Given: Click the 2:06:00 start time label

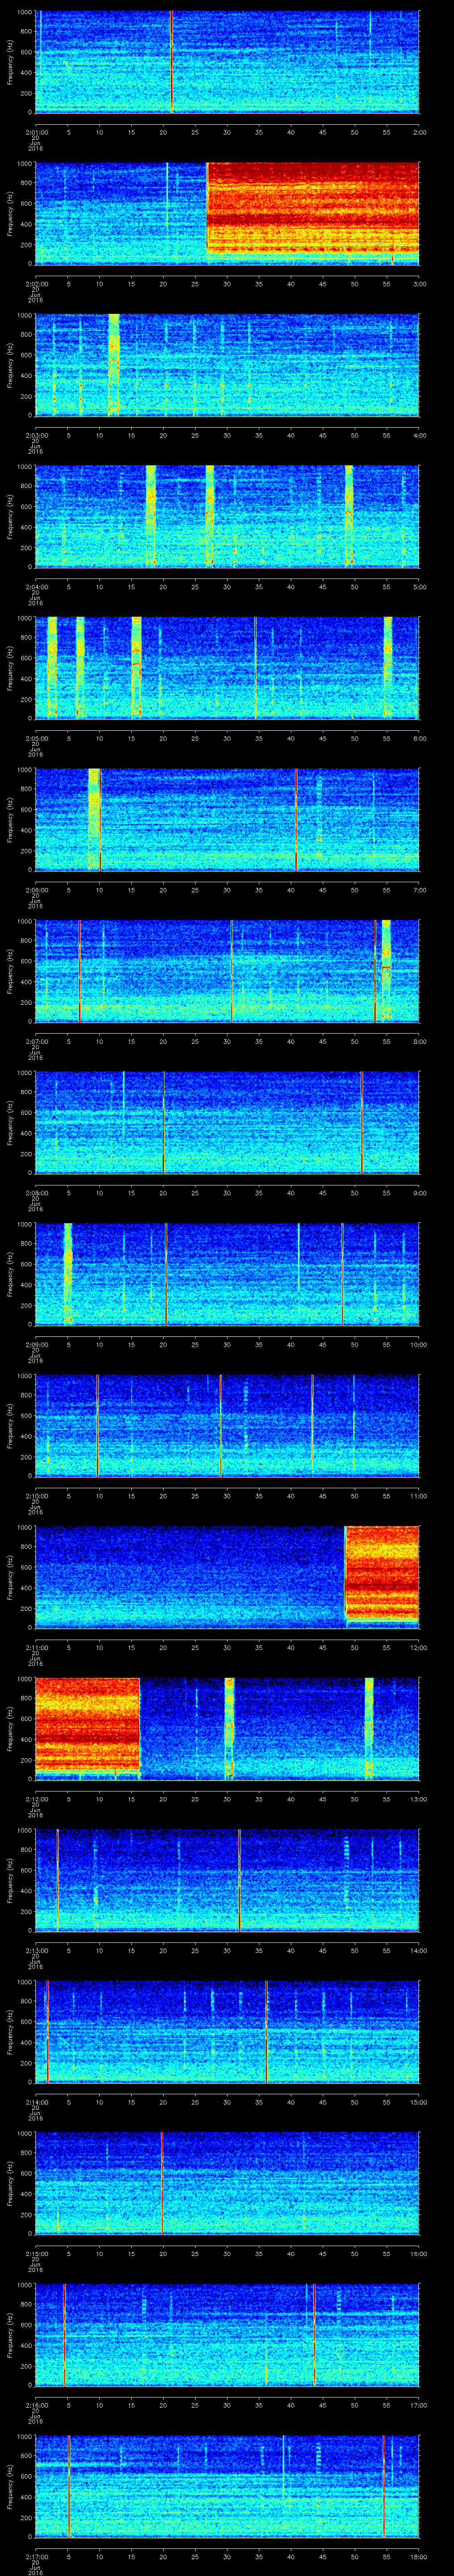Looking at the screenshot, I should pos(36,890).
